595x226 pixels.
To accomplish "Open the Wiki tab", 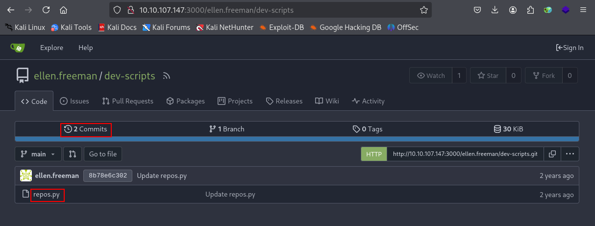I will click(327, 101).
